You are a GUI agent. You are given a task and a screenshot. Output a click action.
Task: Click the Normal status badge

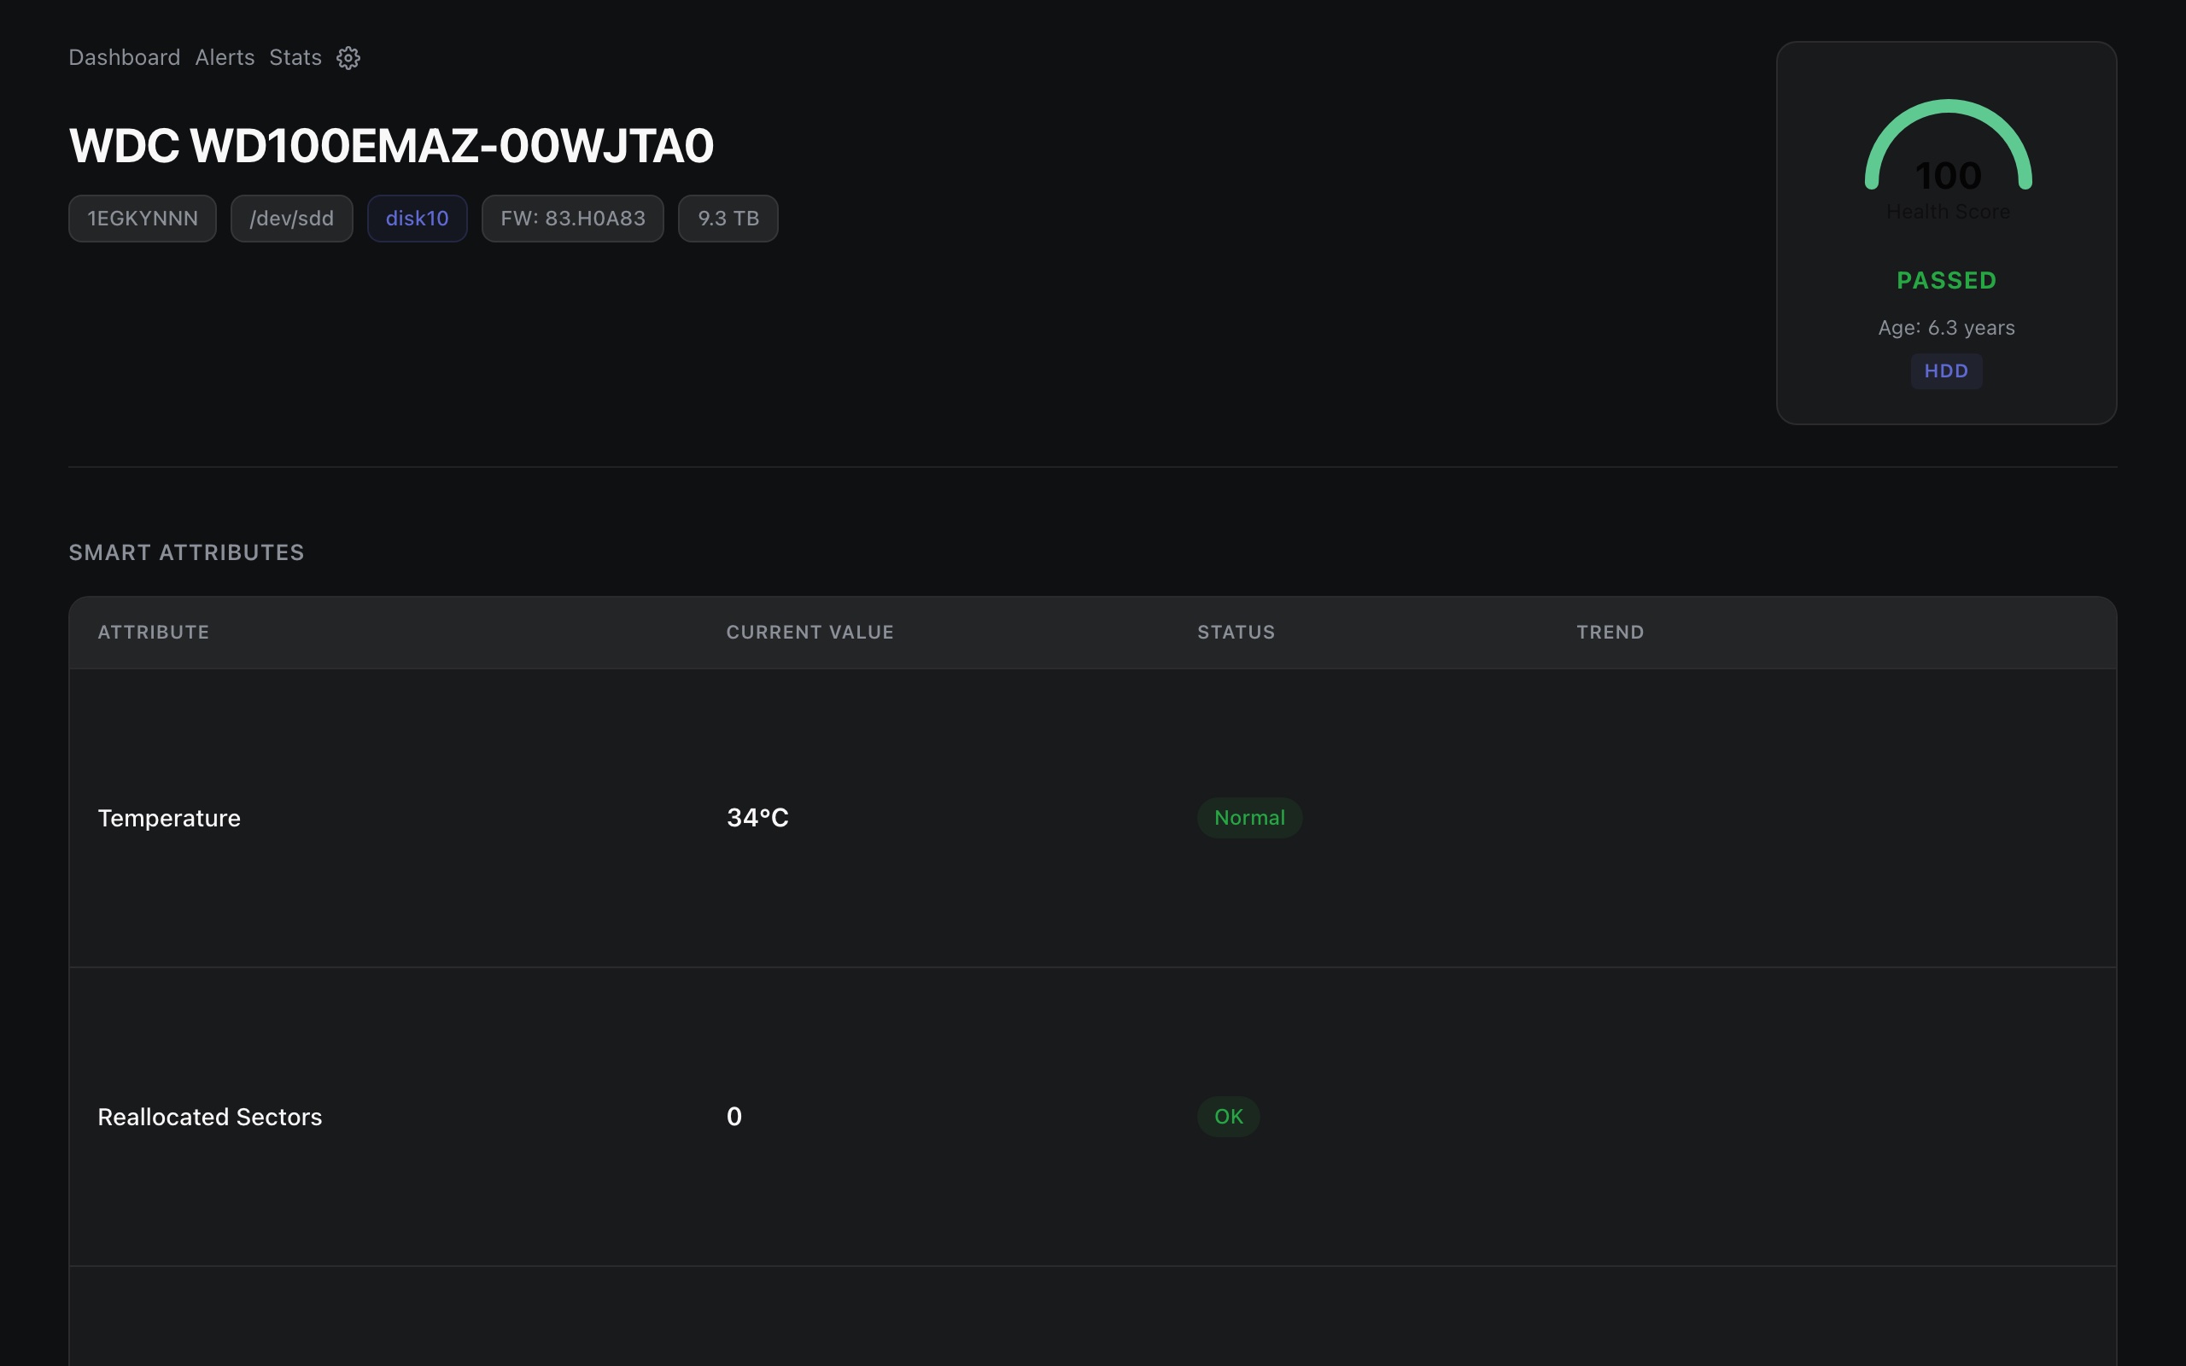pyautogui.click(x=1250, y=819)
